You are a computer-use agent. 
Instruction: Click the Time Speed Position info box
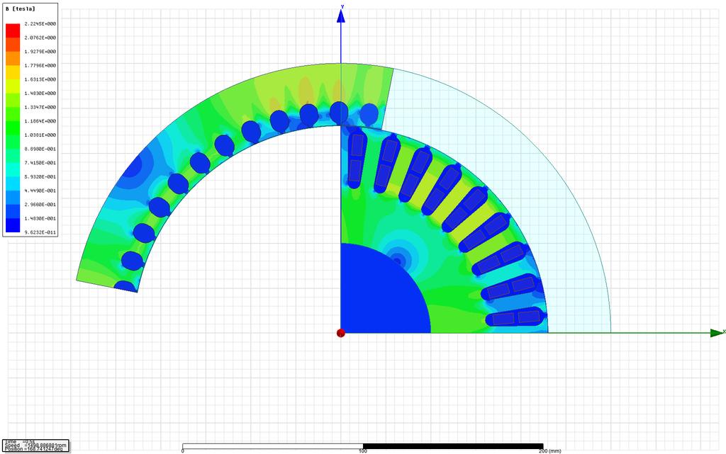tap(35, 446)
